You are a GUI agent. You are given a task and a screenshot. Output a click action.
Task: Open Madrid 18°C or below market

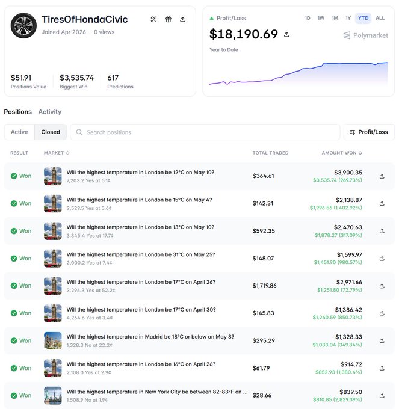pos(150,336)
